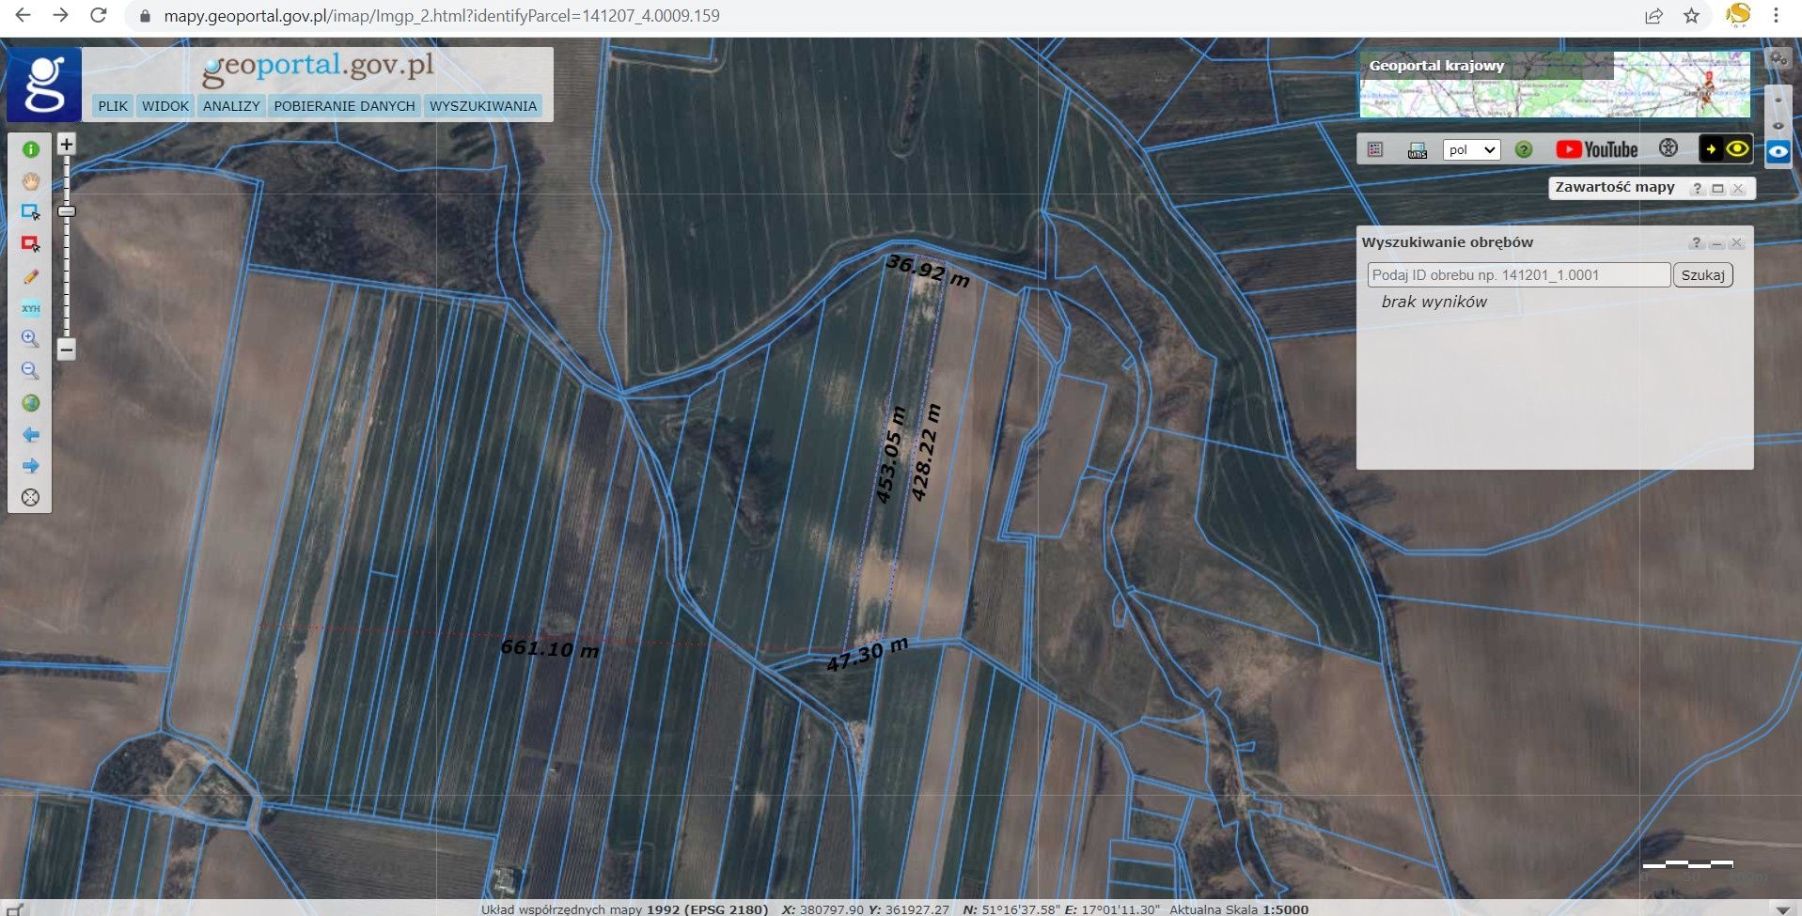Click the Szukaj button
The height and width of the screenshot is (916, 1802).
(1702, 275)
